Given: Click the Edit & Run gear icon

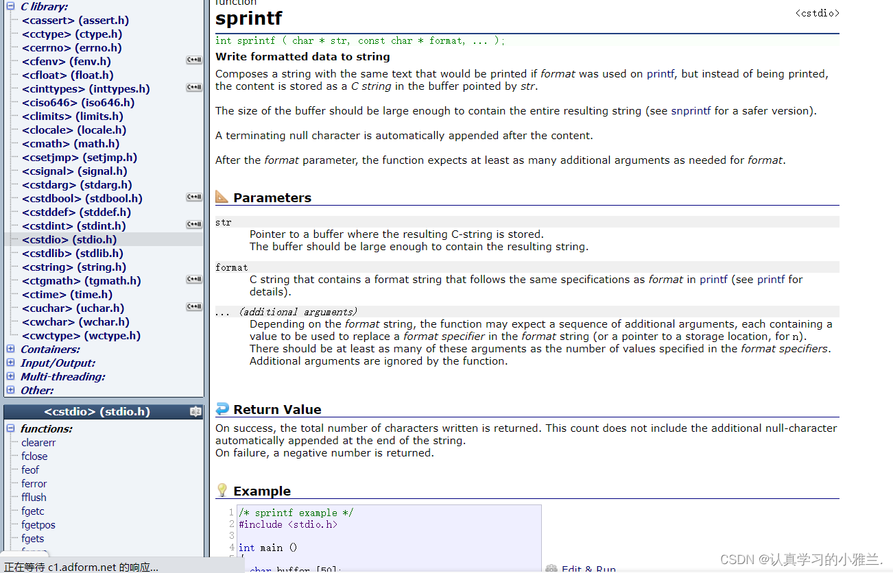Looking at the screenshot, I should pyautogui.click(x=551, y=568).
